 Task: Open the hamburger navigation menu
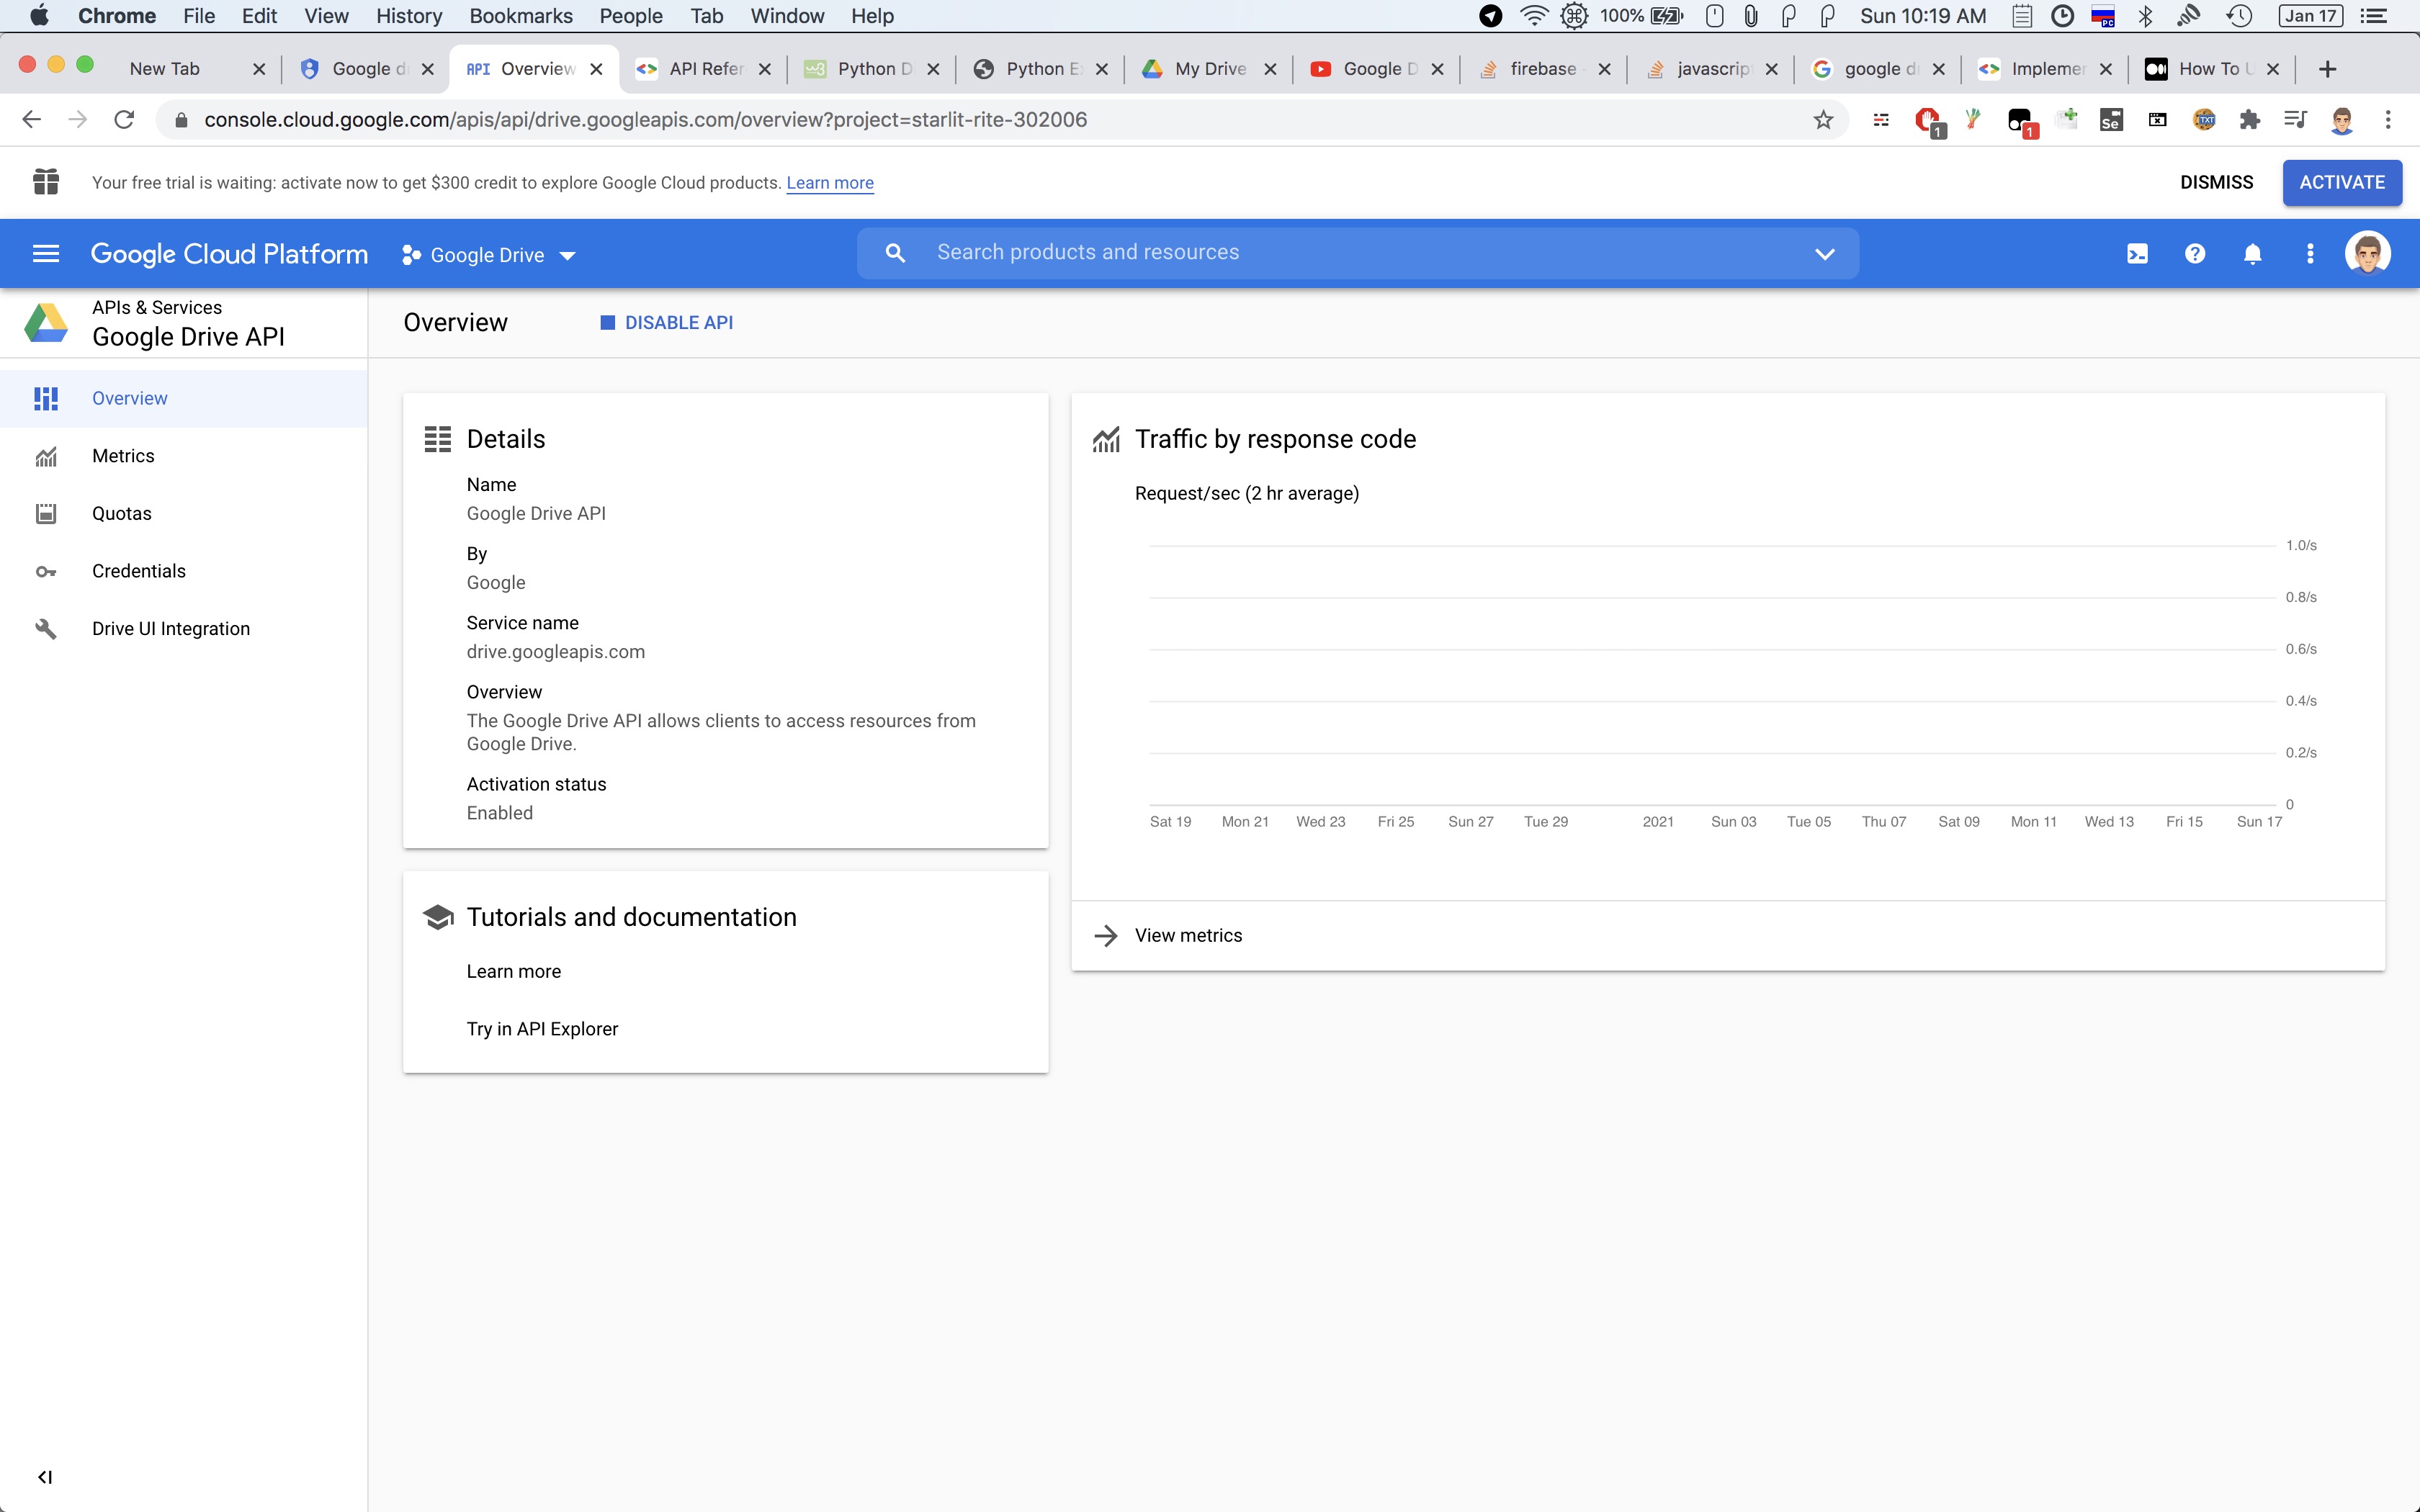(46, 254)
